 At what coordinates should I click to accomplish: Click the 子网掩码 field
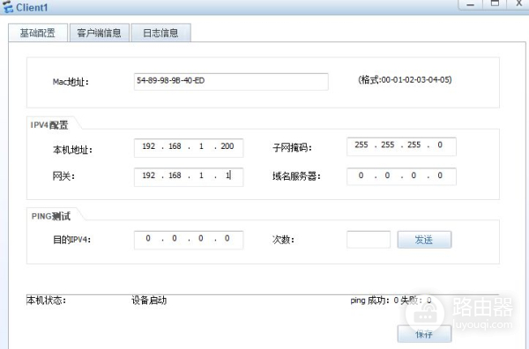[401, 146]
